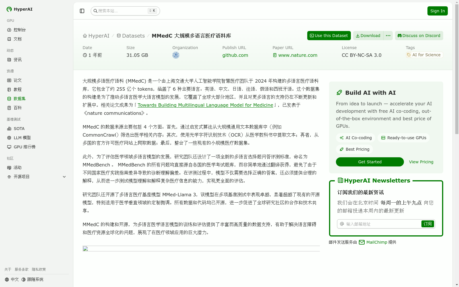Focus the 搜索本站 search field
The width and height of the screenshot is (459, 287).
[x=125, y=11]
